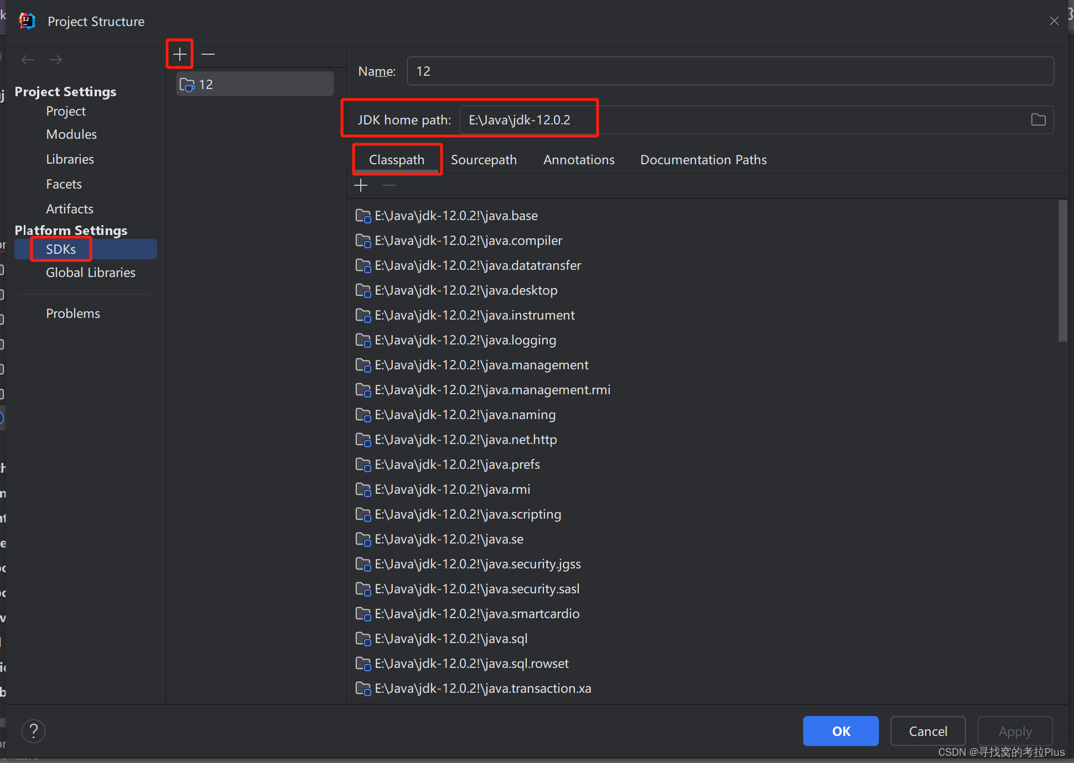Viewport: 1074px width, 763px height.
Task: Select the java.security.jgss classpath row
Action: 703,564
